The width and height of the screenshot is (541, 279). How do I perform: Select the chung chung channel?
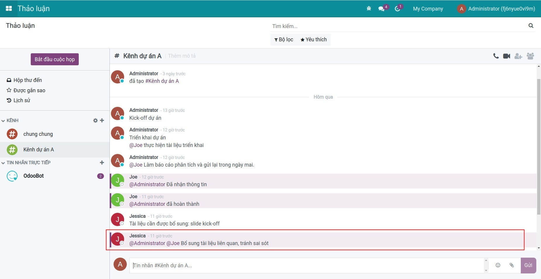pyautogui.click(x=38, y=134)
